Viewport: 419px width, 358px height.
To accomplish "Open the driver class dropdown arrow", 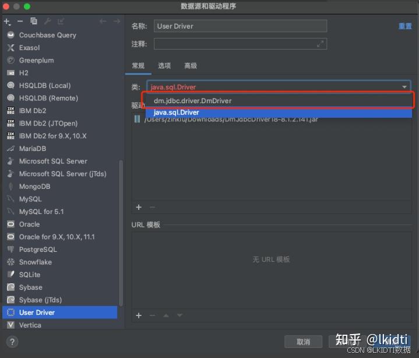I will (404, 87).
